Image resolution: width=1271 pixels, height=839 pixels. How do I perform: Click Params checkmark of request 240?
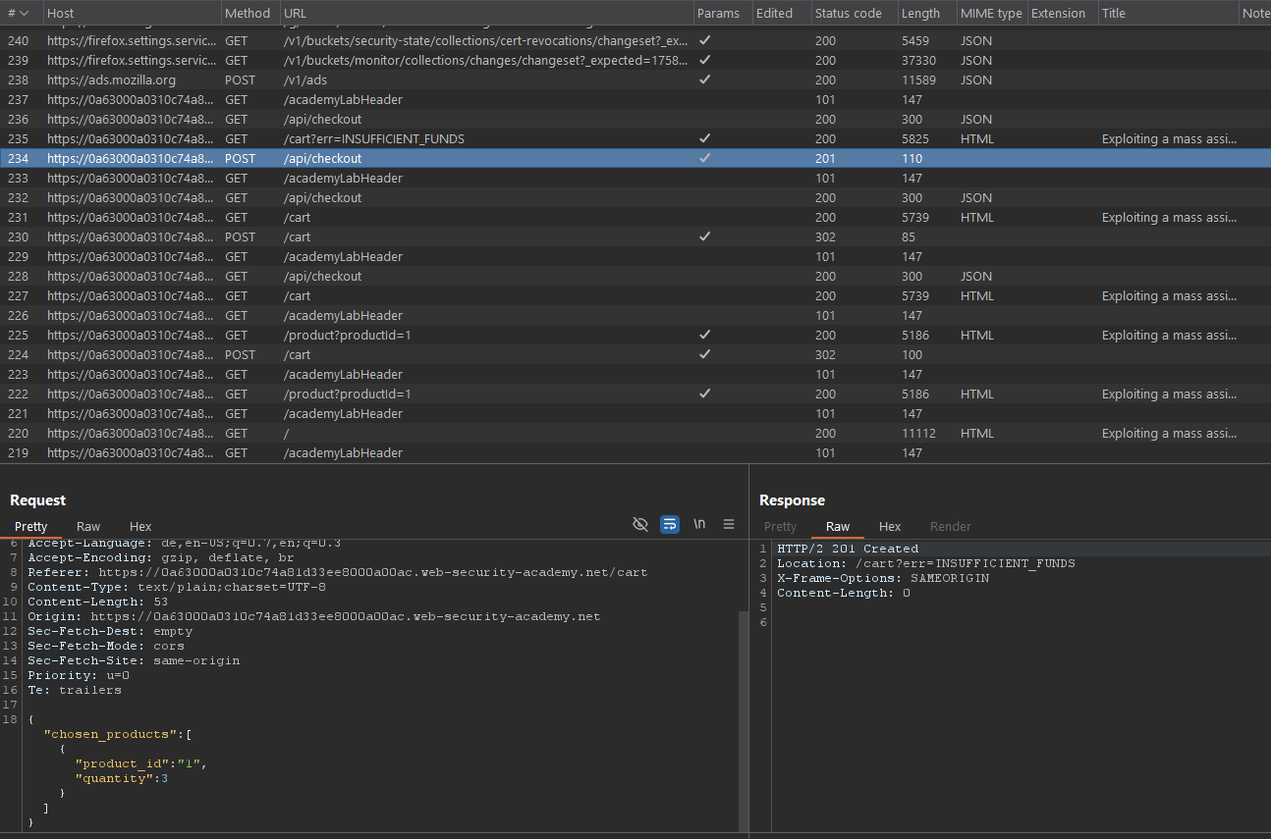704,41
